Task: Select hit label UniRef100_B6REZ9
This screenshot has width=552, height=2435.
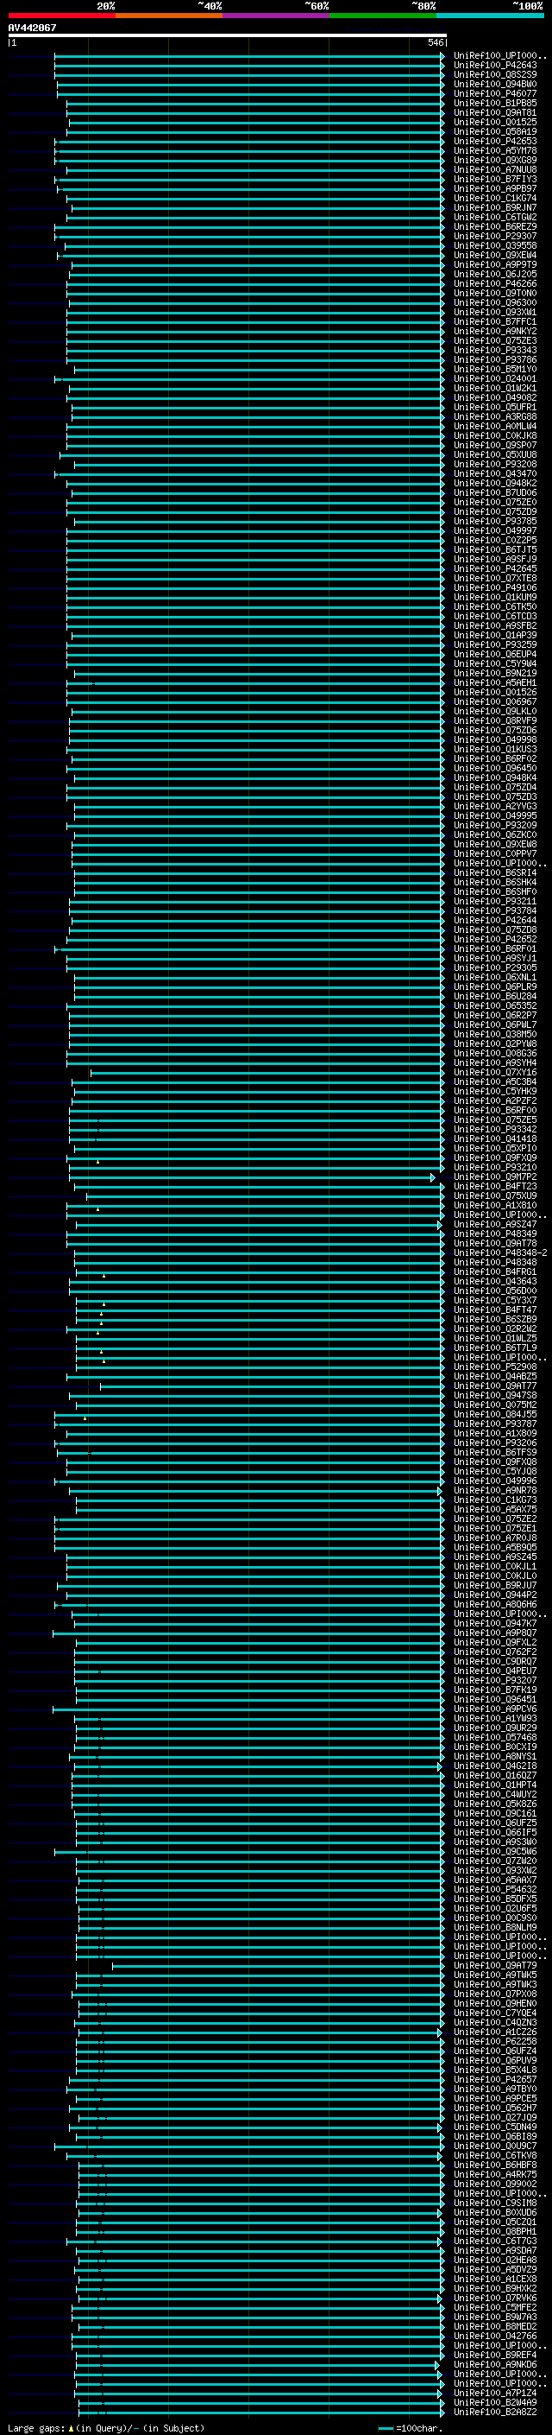Action: (x=495, y=226)
